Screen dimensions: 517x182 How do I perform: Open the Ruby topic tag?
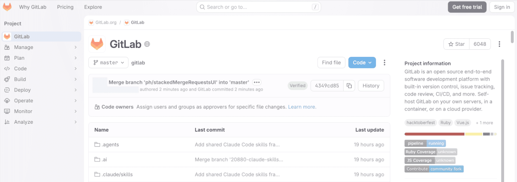(x=446, y=123)
